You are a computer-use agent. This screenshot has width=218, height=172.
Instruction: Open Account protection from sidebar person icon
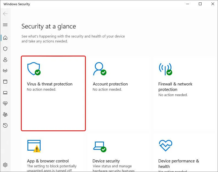point(5,60)
